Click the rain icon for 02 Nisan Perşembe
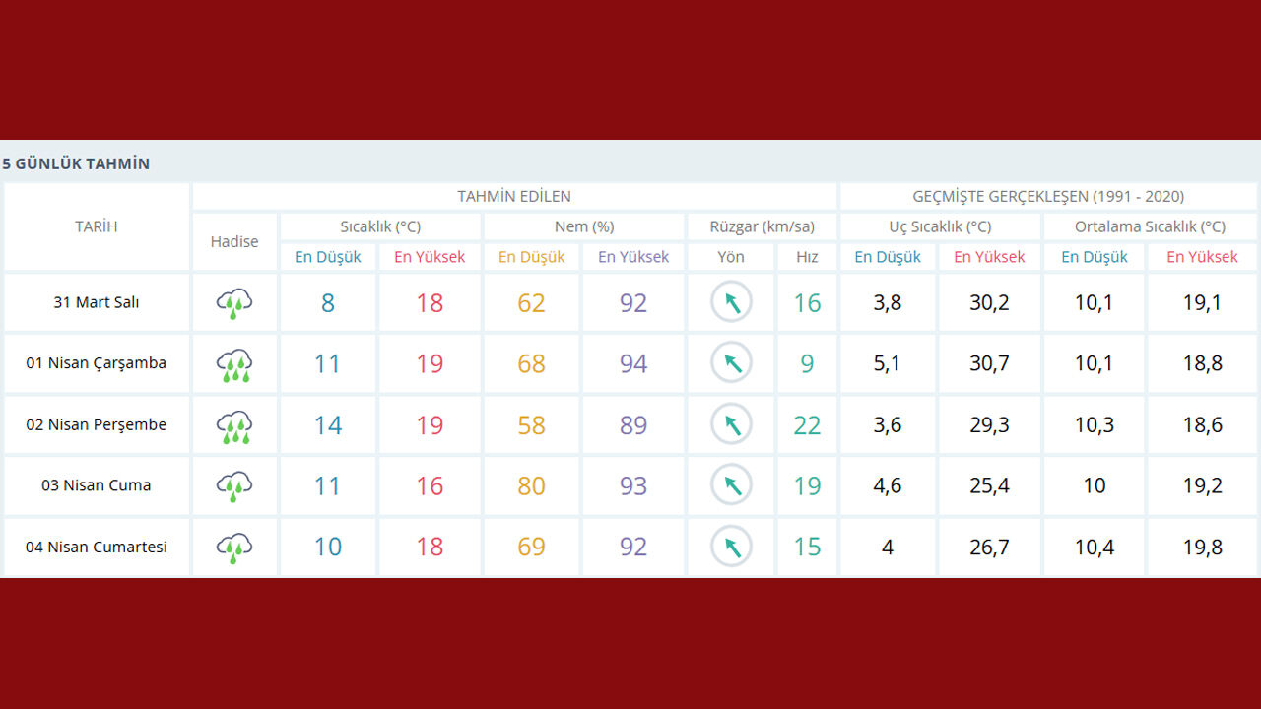Image resolution: width=1261 pixels, height=709 pixels. tap(234, 426)
